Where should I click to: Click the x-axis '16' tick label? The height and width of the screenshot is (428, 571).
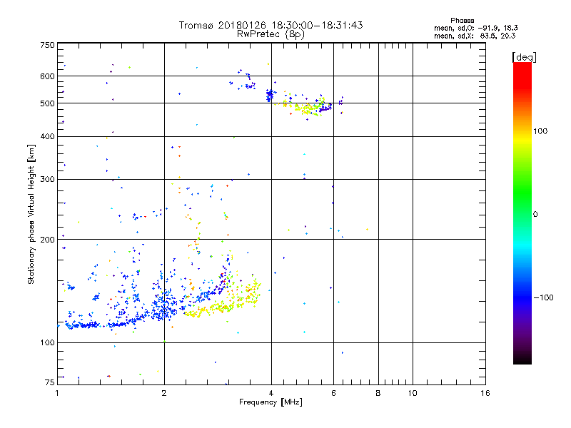(x=485, y=393)
